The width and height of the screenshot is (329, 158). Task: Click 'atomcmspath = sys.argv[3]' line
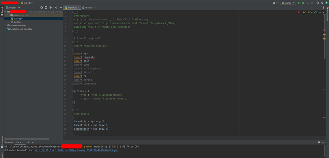tap(91, 129)
